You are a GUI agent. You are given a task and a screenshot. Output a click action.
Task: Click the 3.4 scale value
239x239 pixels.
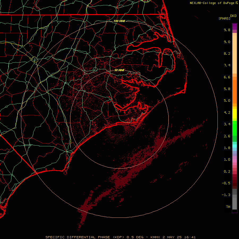(x=227, y=124)
